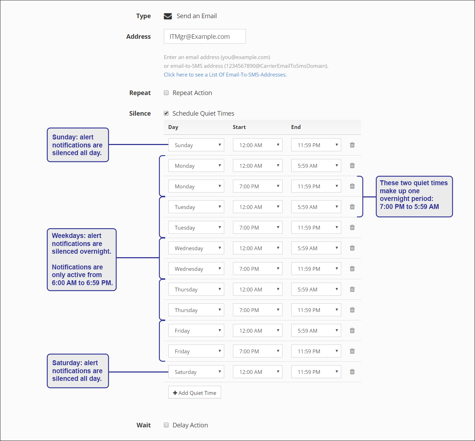Remove Thursday 7:00 PM quiet time row
This screenshot has height=441, width=475.
(352, 310)
